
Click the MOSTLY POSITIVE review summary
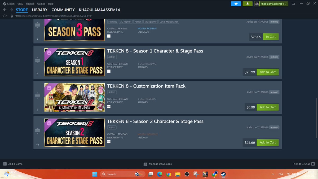coord(147,29)
